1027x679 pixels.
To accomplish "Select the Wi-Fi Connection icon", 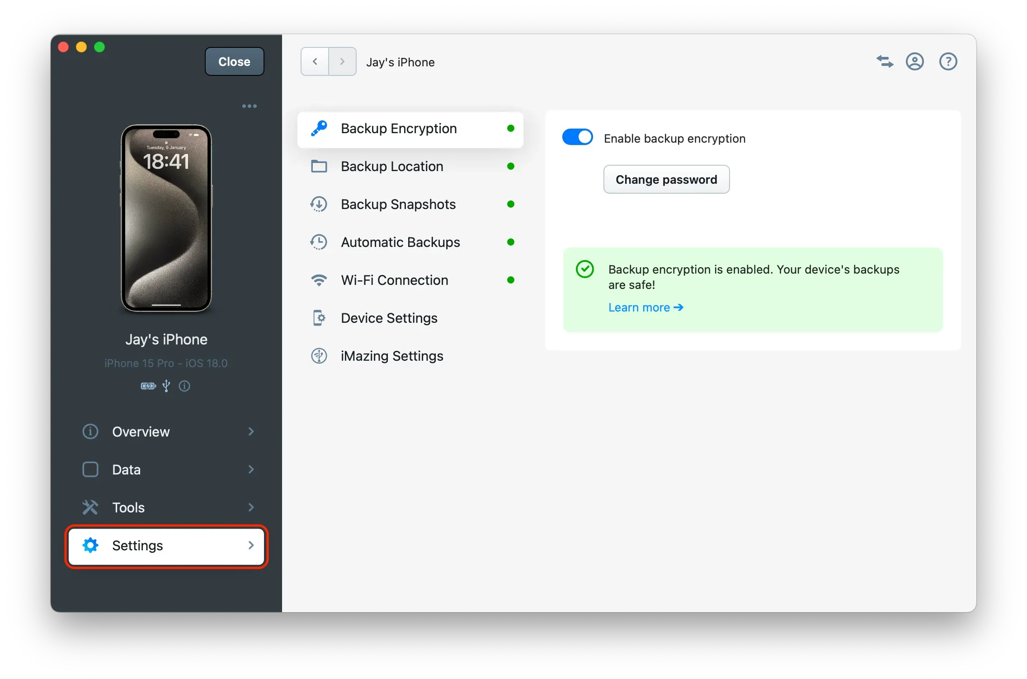I will [319, 280].
